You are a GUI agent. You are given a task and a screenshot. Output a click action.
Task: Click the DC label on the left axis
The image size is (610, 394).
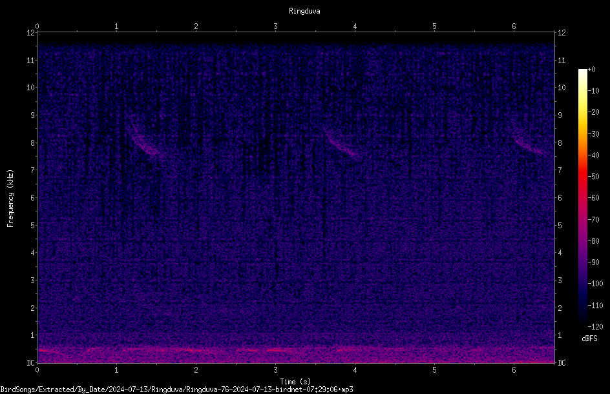pos(30,363)
